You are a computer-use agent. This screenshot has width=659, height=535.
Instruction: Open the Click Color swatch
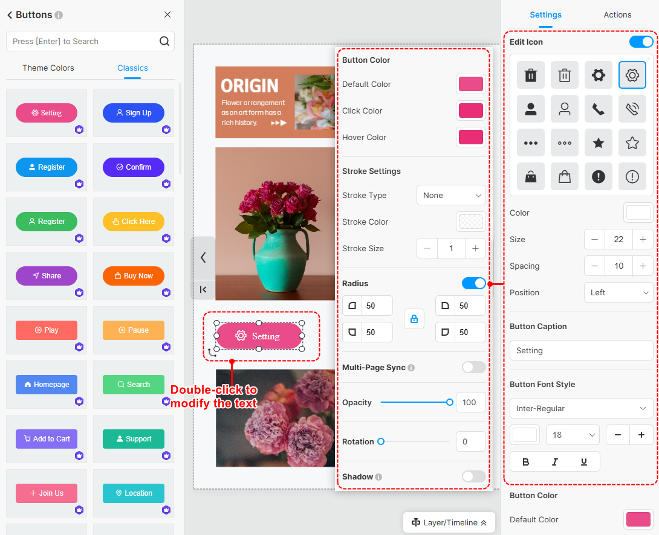pos(471,111)
